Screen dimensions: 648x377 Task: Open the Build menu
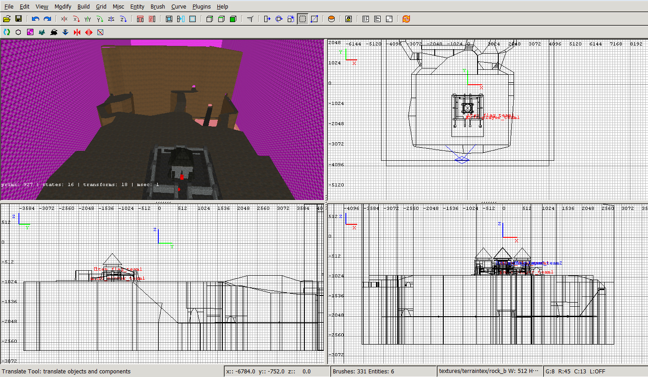pos(83,7)
